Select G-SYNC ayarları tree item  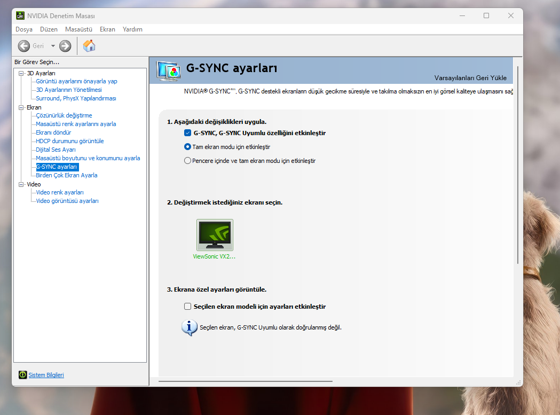click(x=57, y=167)
